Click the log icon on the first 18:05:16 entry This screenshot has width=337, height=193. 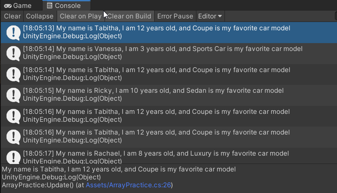coord(13,116)
